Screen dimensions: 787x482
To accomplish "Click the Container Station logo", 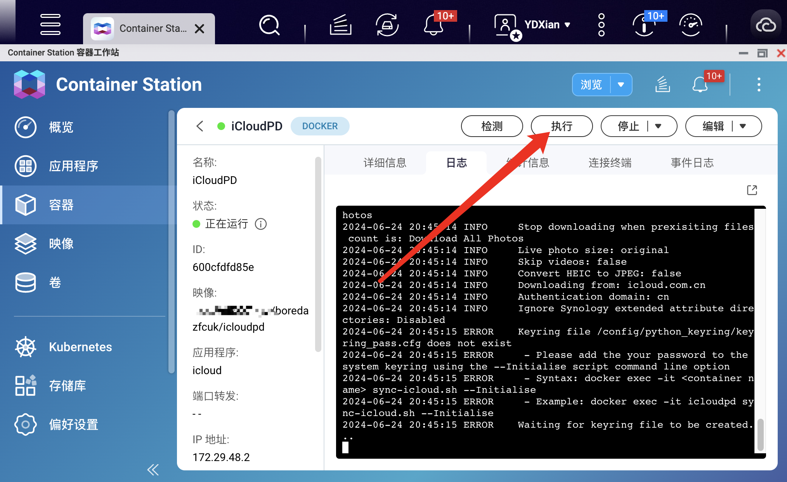I will tap(29, 84).
